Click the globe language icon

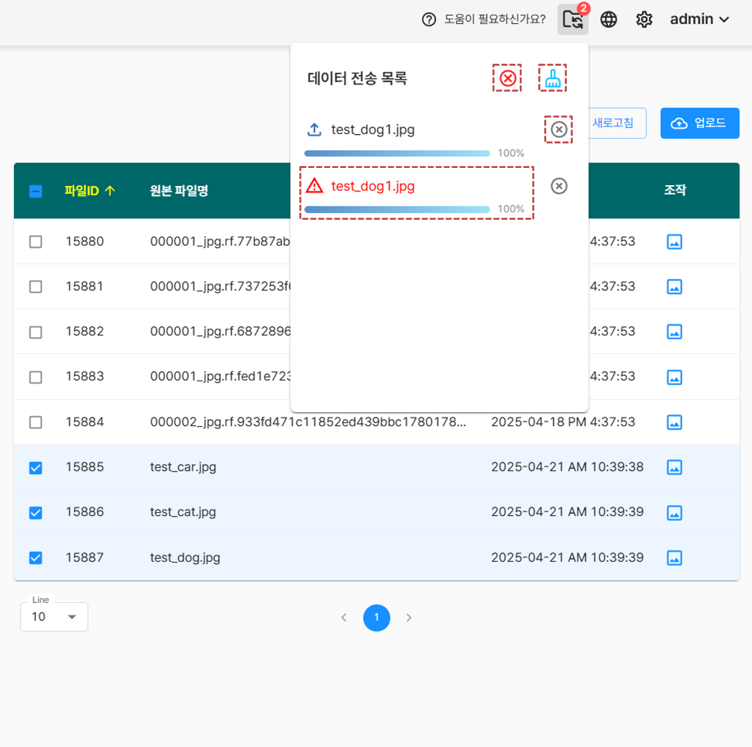(609, 20)
